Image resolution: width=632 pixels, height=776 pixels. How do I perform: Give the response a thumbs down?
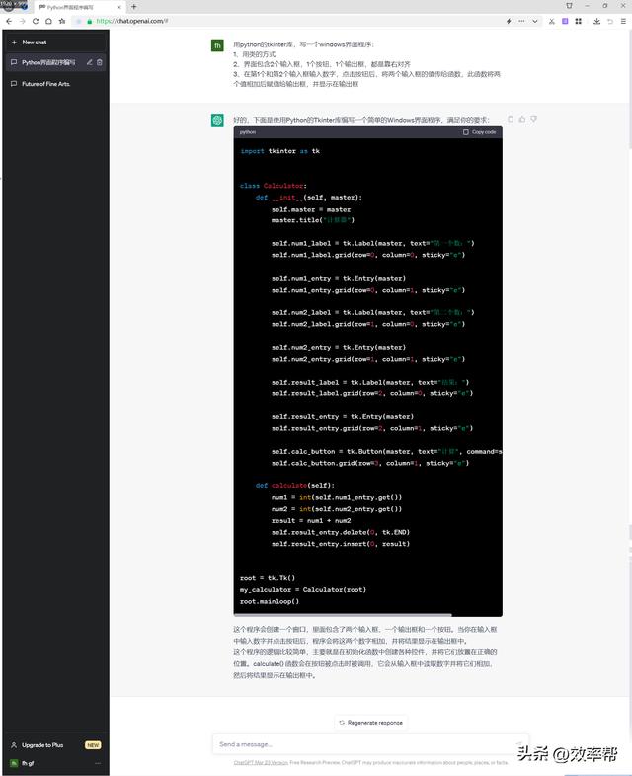point(534,119)
